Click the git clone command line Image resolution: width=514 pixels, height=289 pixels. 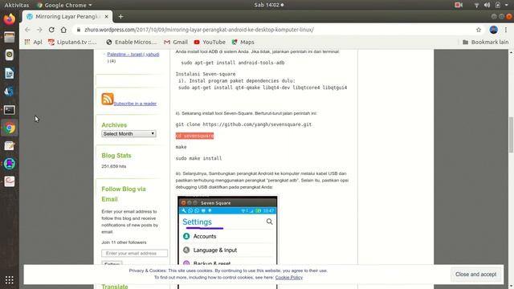click(243, 124)
